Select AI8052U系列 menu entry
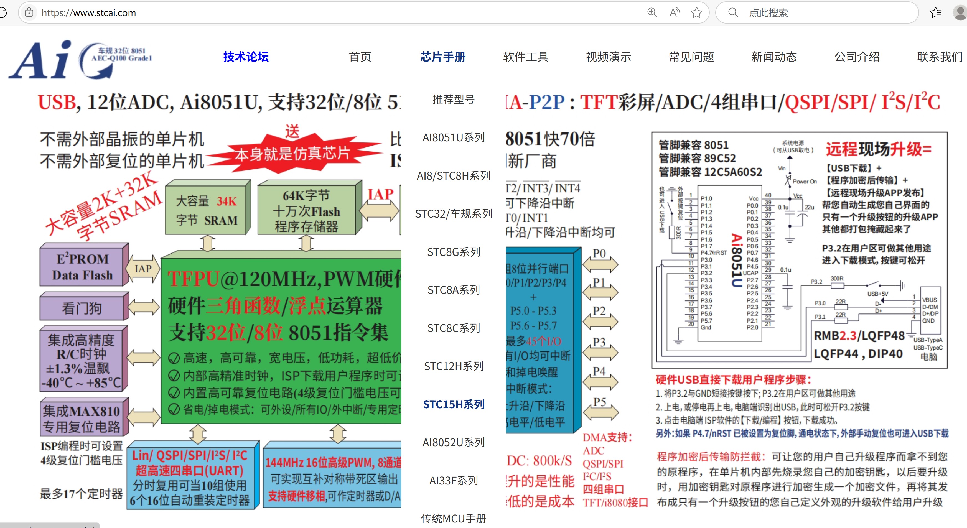This screenshot has width=967, height=528. (454, 442)
